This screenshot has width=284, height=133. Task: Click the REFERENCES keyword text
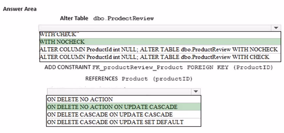click(x=101, y=79)
